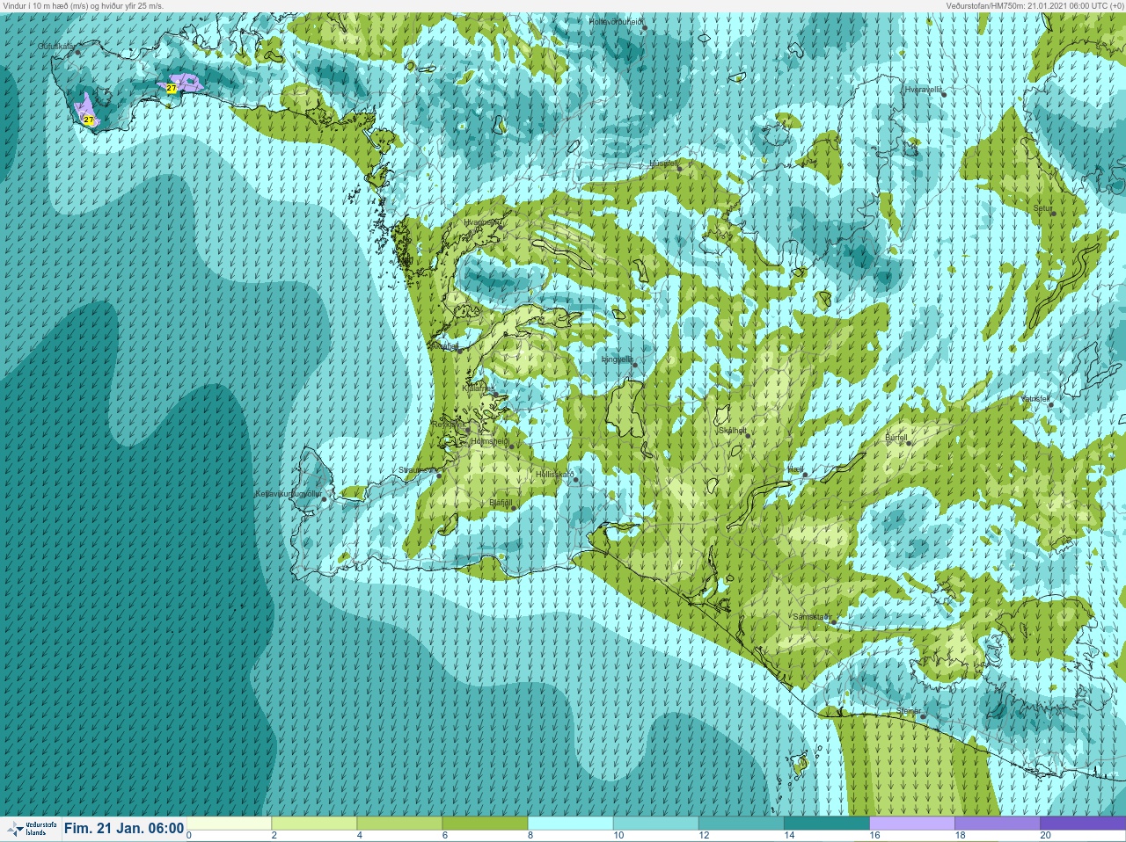
Task: Pick the 0–2 m/s pale yellow legend swatch
Action: click(229, 824)
